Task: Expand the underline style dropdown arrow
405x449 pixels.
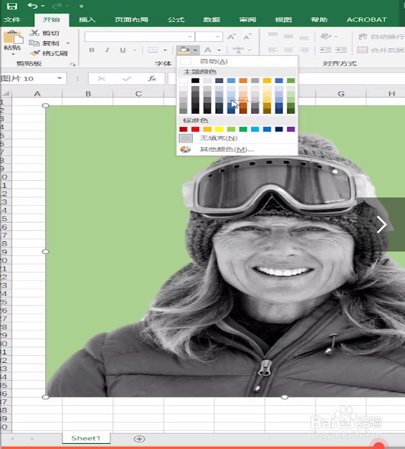Action: pyautogui.click(x=134, y=50)
